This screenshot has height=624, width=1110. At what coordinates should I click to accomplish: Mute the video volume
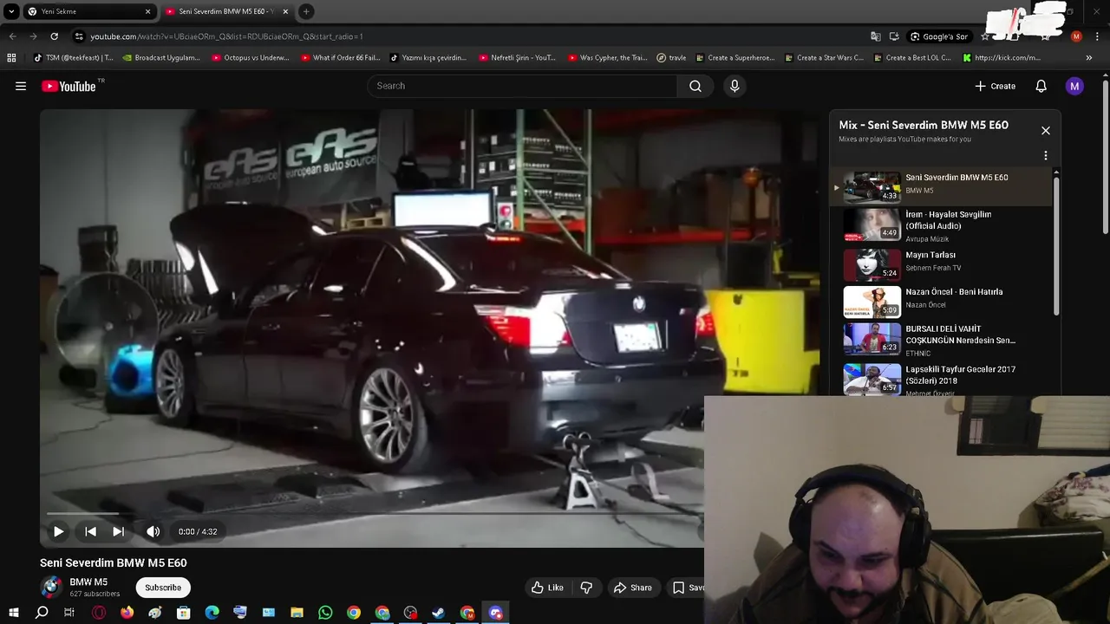153,531
